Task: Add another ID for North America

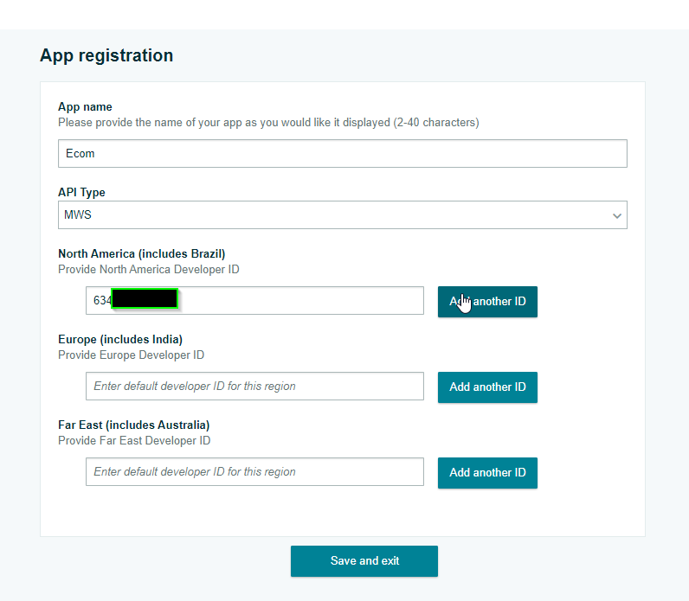Action: 487,302
